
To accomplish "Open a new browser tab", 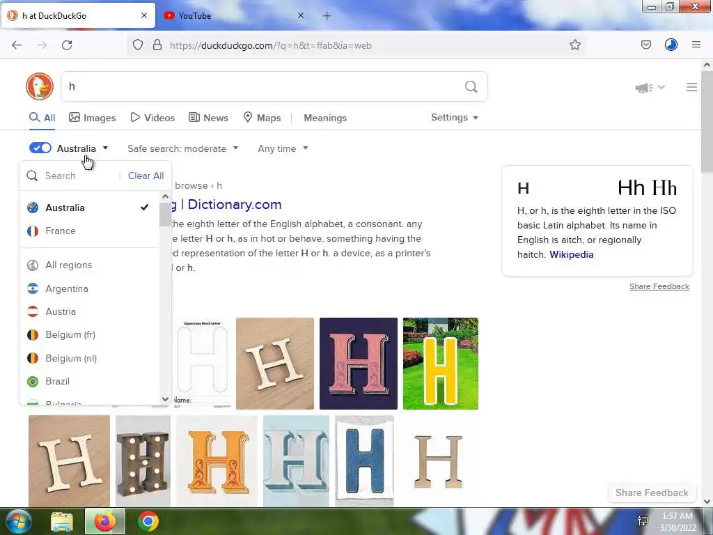I will click(327, 16).
